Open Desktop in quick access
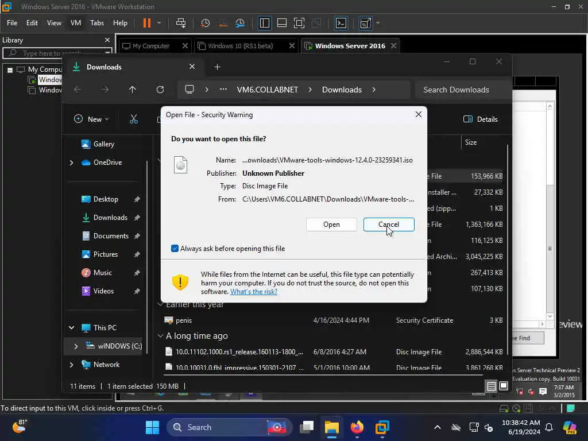The width and height of the screenshot is (588, 441). [106, 199]
